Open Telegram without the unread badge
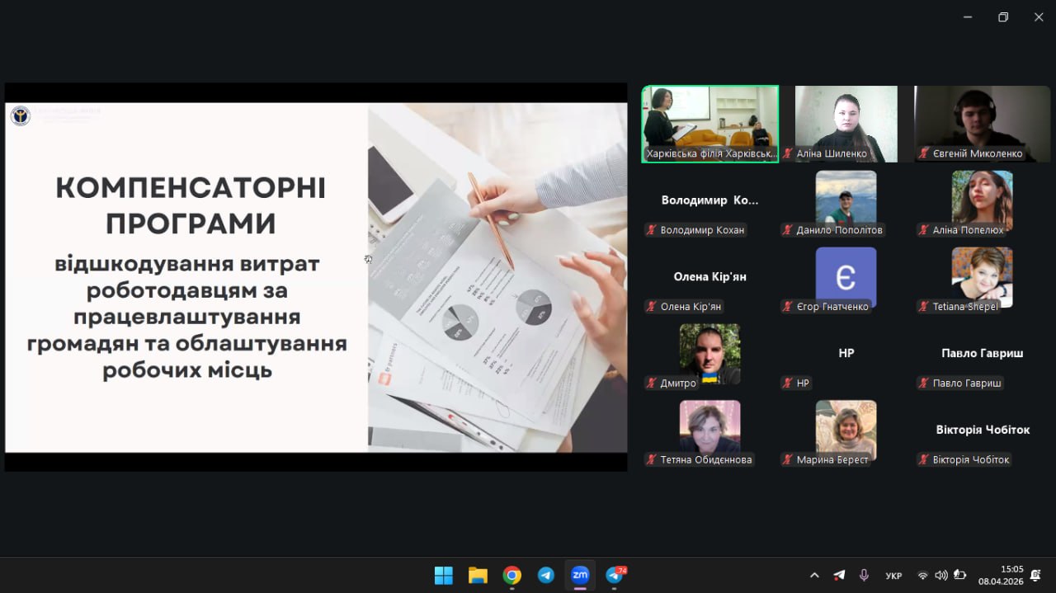1056x593 pixels. 546,575
